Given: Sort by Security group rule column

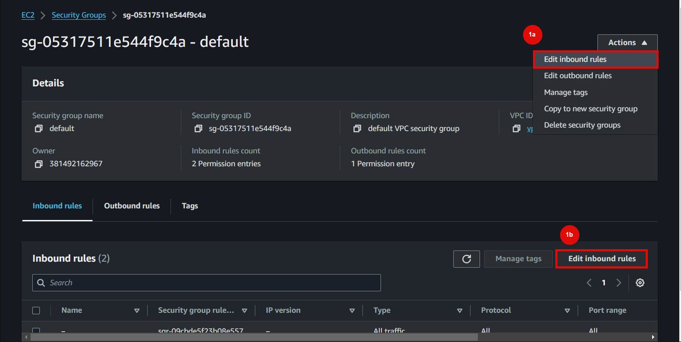Looking at the screenshot, I should [245, 311].
